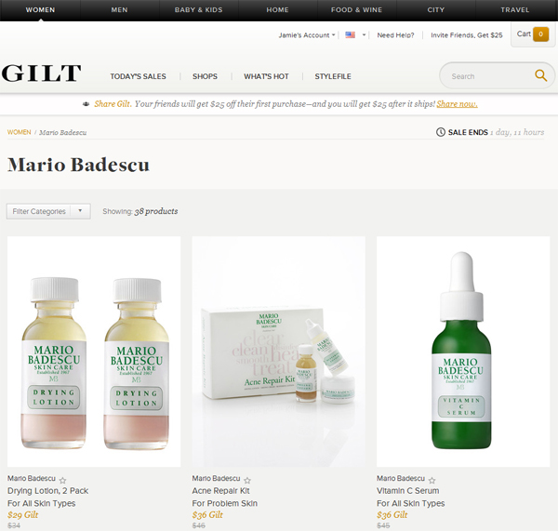Click the search magnifier icon
558x531 pixels.
(x=540, y=75)
